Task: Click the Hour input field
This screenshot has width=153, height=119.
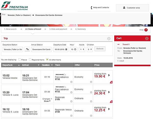Action: [x=73, y=49]
